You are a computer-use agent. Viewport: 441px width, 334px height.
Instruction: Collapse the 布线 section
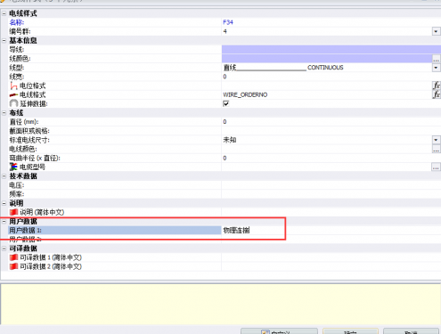(4, 113)
